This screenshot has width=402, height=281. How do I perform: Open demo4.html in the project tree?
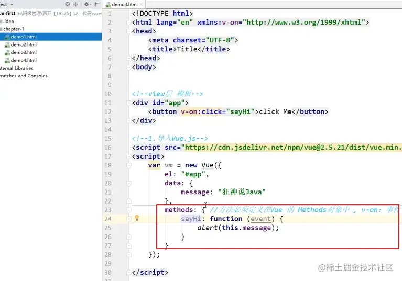pos(24,60)
